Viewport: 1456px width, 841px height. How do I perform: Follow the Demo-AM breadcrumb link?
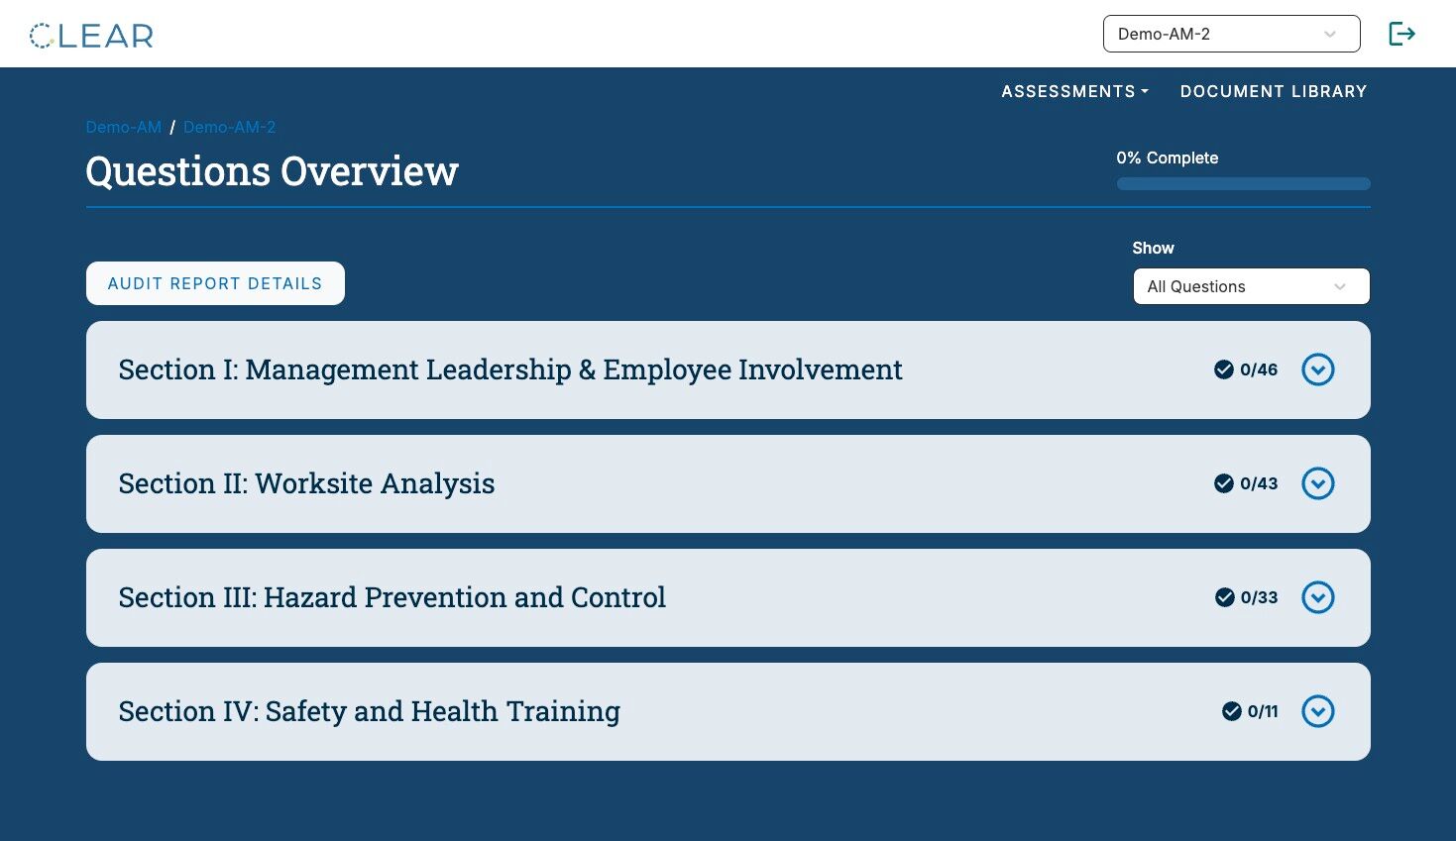point(124,127)
